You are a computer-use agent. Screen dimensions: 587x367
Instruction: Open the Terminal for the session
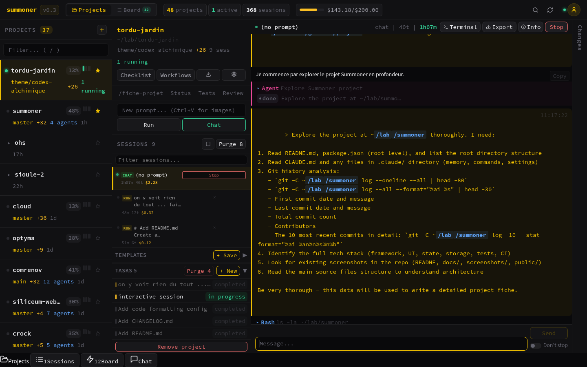tap(460, 27)
